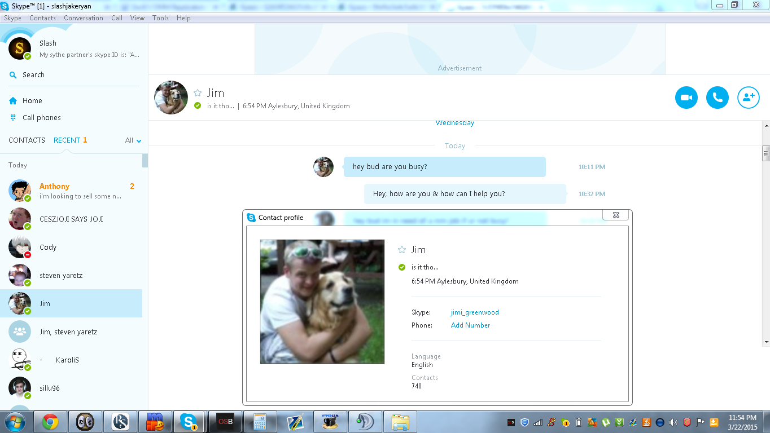Open the View menu
This screenshot has width=770, height=433.
tap(138, 18)
